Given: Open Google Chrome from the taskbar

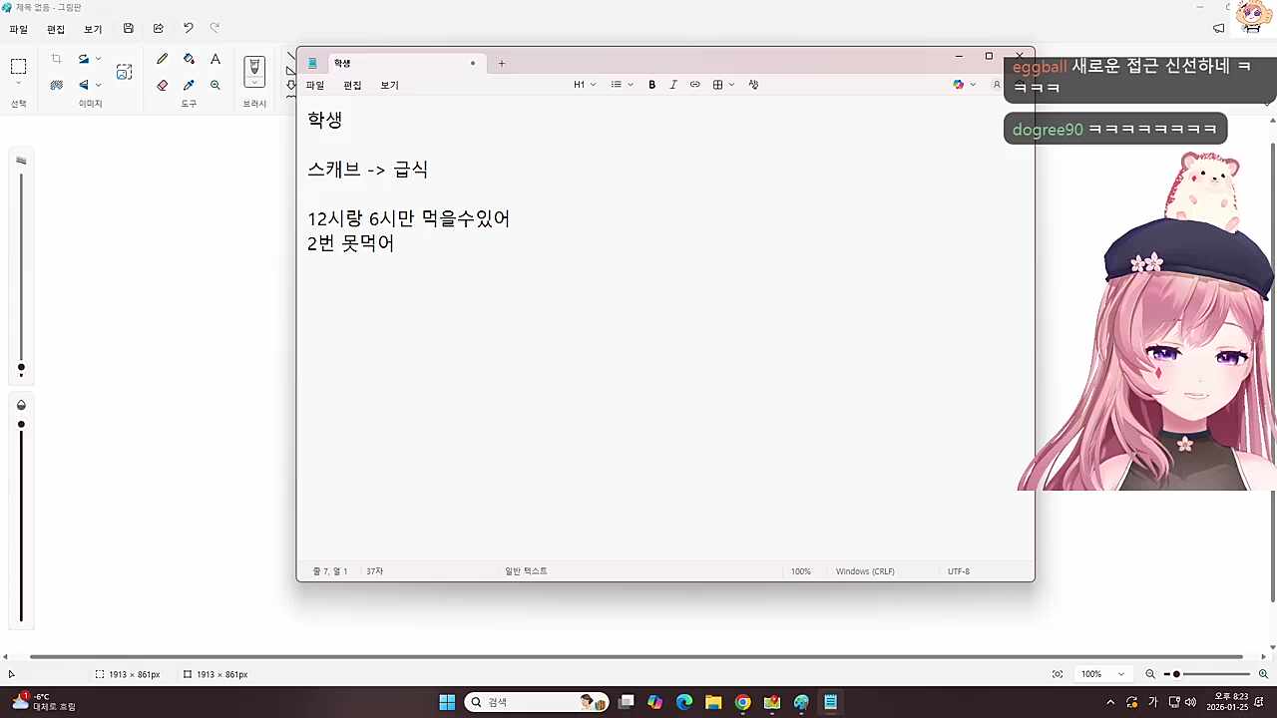Looking at the screenshot, I should coord(742,702).
